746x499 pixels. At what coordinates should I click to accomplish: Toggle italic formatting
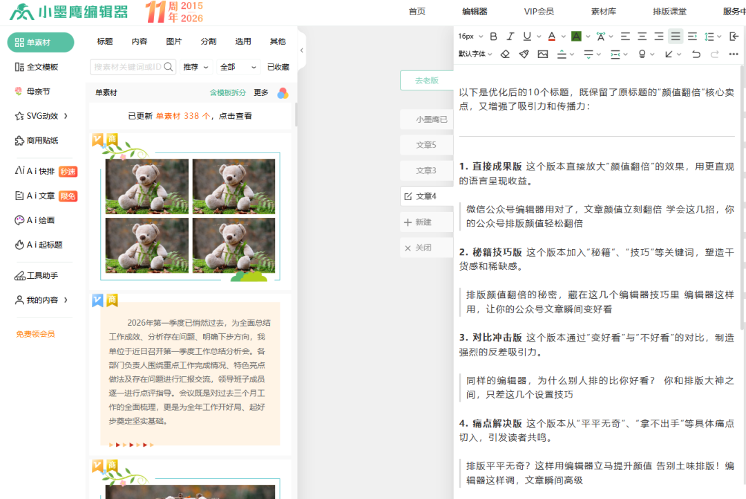tap(510, 36)
